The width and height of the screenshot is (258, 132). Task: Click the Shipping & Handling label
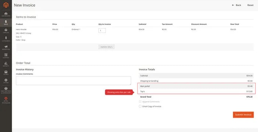coord(149,81)
